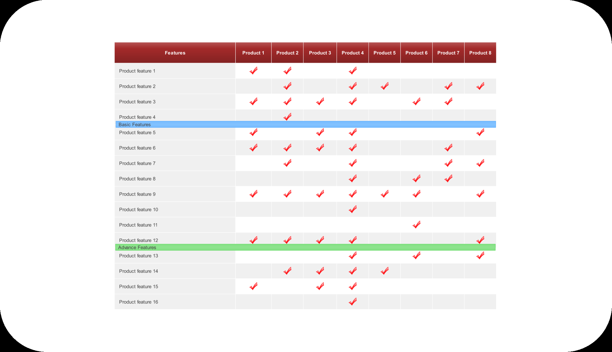Select the Product feature 2 row label

point(137,86)
